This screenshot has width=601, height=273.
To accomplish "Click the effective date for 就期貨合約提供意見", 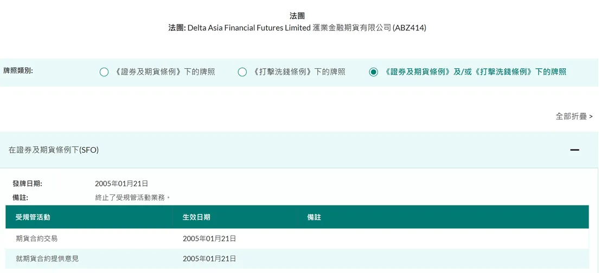I will point(209,258).
